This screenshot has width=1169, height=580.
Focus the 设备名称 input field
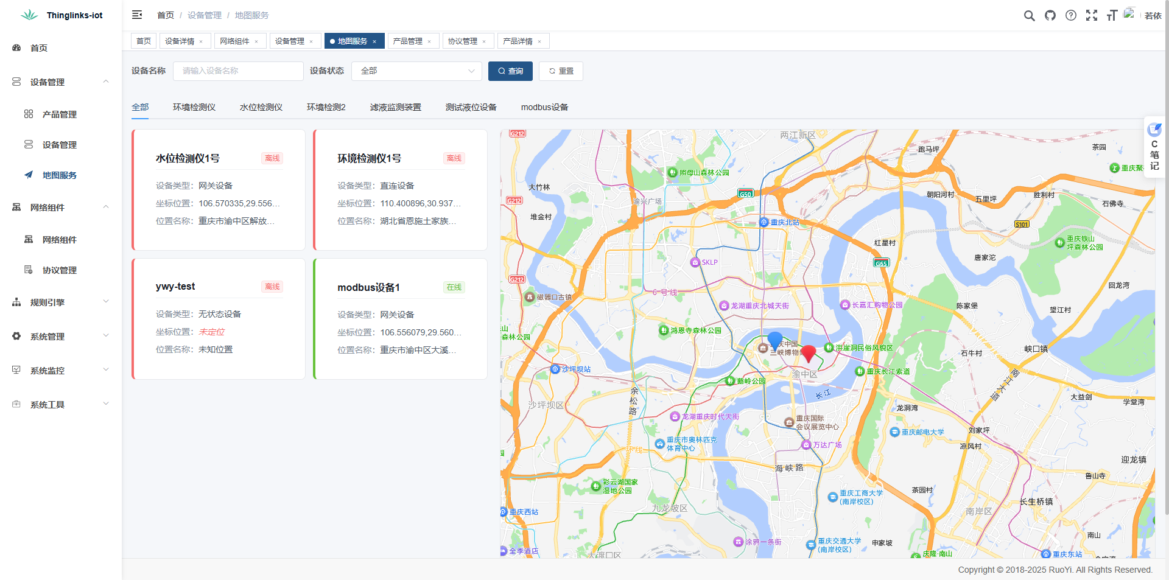coord(238,71)
